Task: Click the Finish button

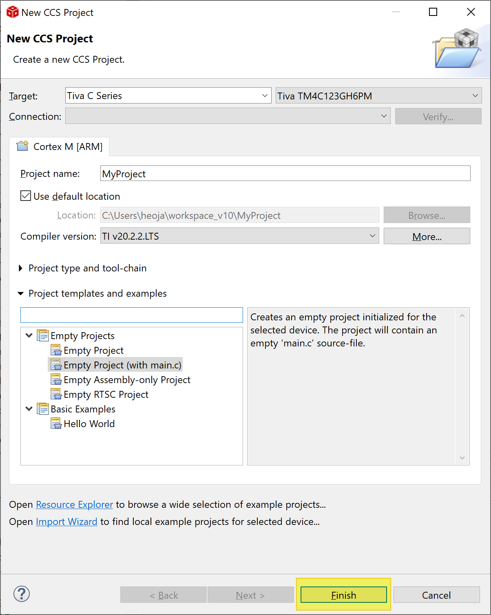Action: click(x=344, y=595)
